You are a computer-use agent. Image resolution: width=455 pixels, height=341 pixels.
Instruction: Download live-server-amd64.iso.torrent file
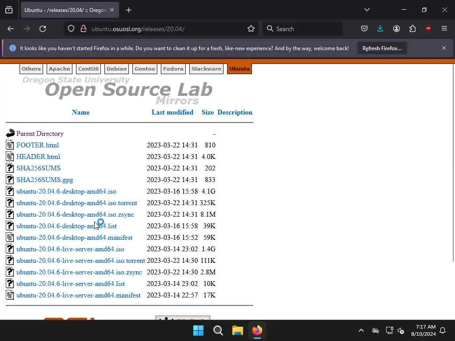click(81, 261)
